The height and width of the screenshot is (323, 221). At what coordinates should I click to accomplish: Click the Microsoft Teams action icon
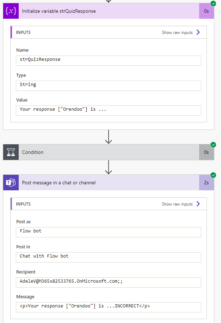pyautogui.click(x=11, y=183)
